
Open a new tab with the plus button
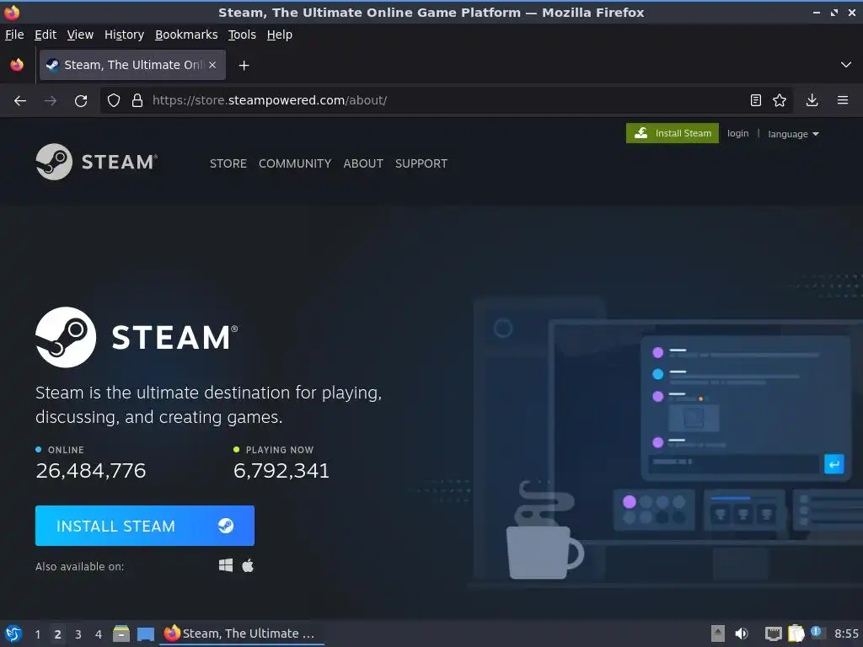click(244, 66)
